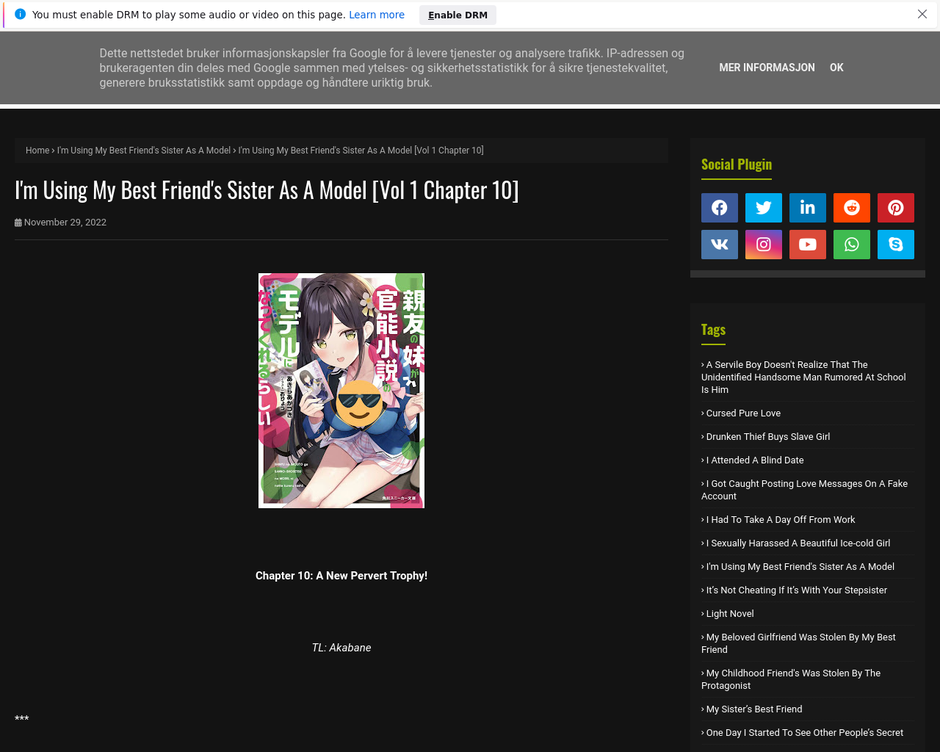The width and height of the screenshot is (940, 752).
Task: Click the Social Plugin heading
Action: coord(737,164)
